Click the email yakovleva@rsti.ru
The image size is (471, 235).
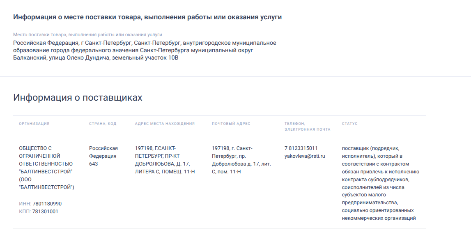(305, 156)
